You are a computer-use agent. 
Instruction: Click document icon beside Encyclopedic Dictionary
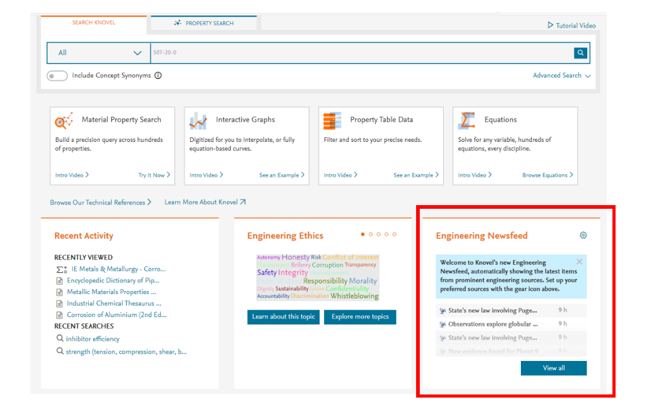[x=60, y=281]
